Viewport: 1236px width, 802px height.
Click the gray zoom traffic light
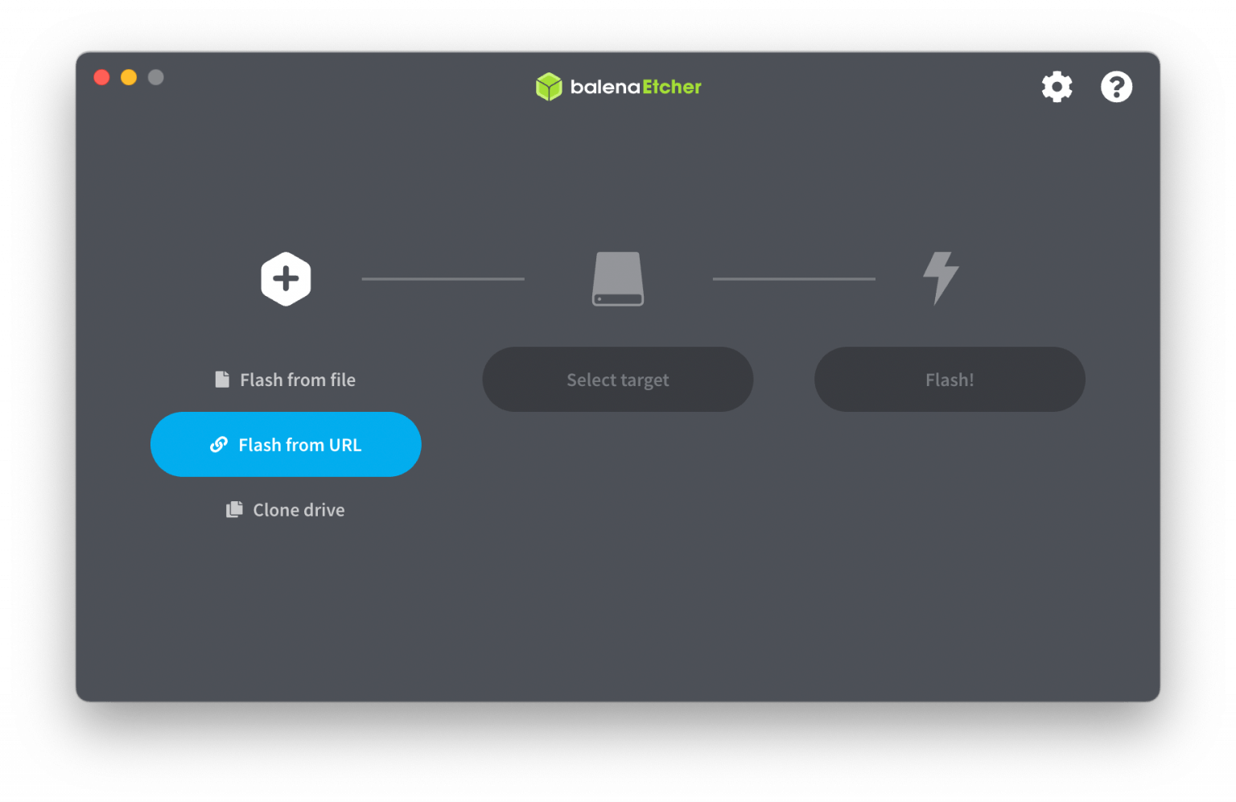coord(156,77)
